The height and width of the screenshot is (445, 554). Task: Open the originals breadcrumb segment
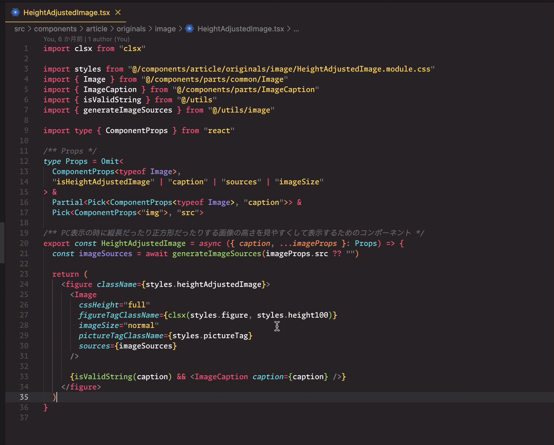click(131, 29)
